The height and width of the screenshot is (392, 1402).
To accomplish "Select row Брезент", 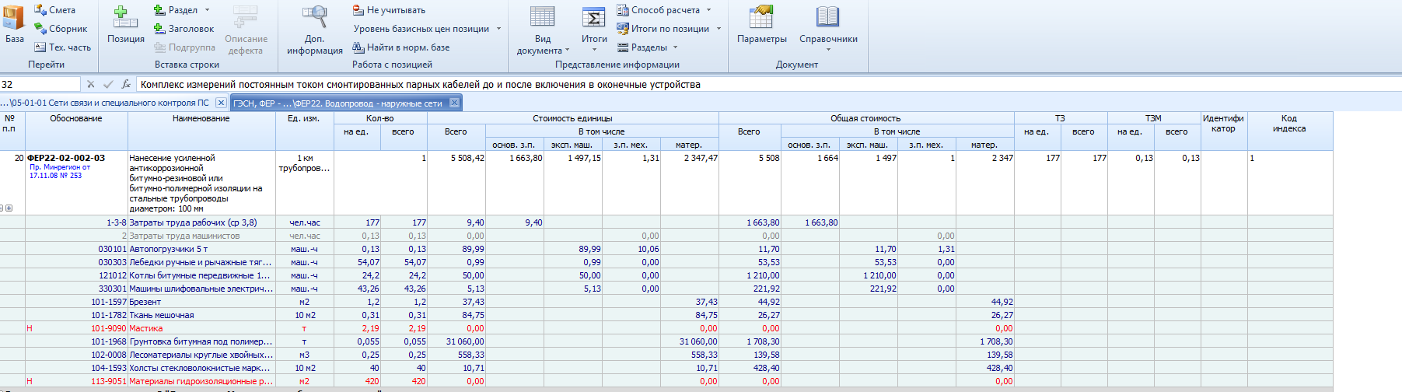I will (666, 302).
